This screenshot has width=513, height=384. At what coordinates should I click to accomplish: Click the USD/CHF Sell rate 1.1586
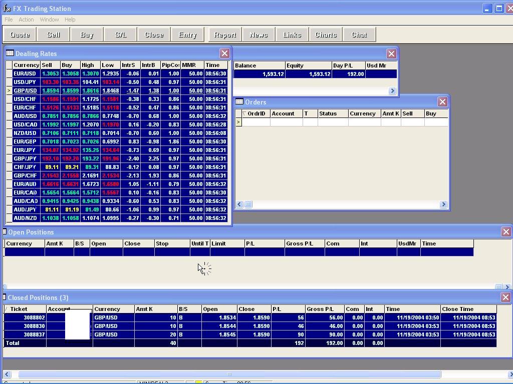pos(51,99)
